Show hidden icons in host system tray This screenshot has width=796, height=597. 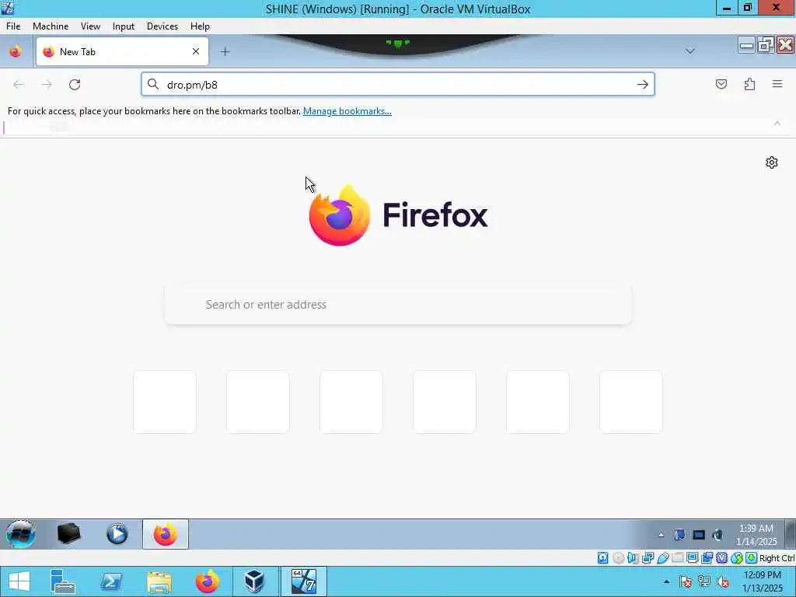666,581
